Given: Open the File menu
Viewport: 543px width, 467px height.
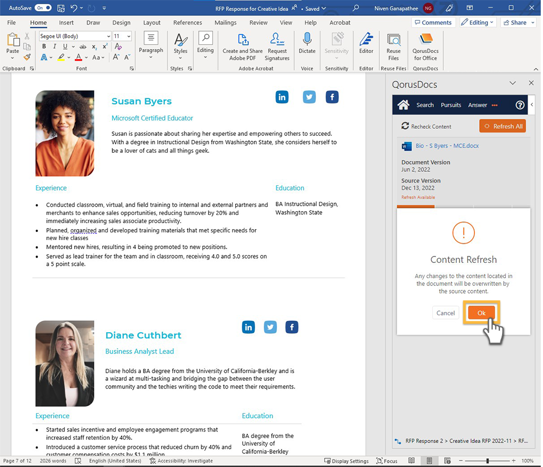Looking at the screenshot, I should 11,22.
